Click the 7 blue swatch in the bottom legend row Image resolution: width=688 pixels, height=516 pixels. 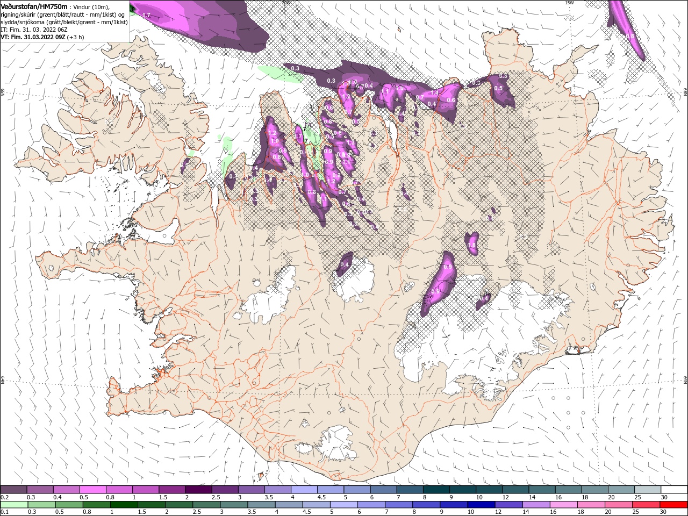coord(398,505)
